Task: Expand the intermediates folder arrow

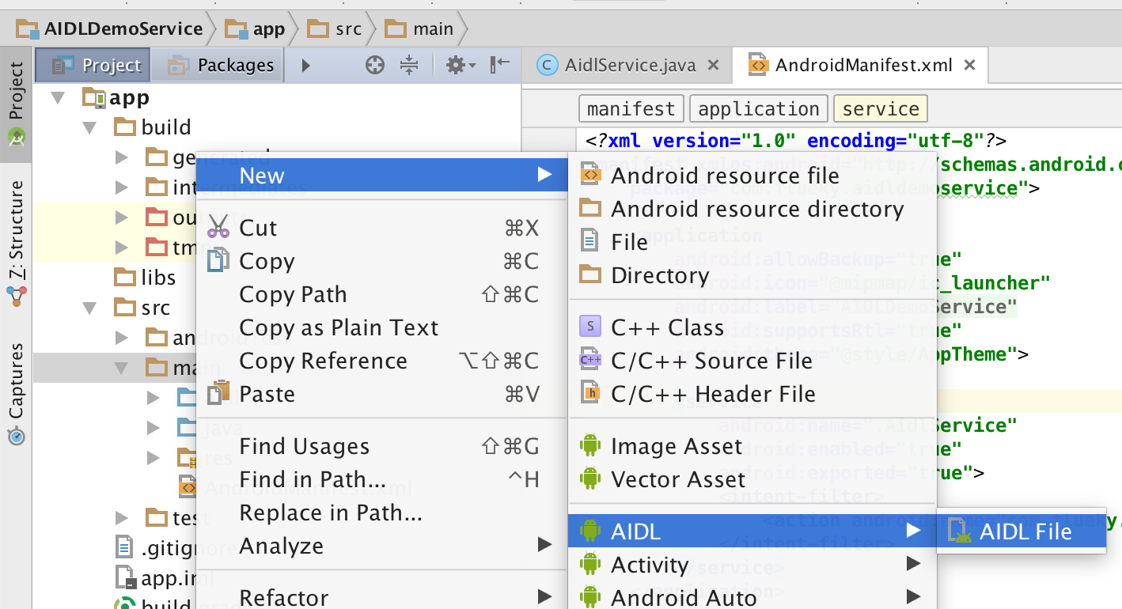Action: point(121,187)
